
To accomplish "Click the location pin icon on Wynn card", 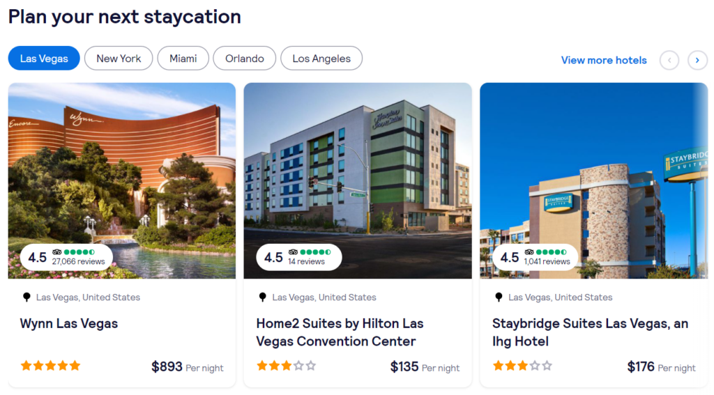I will 26,297.
